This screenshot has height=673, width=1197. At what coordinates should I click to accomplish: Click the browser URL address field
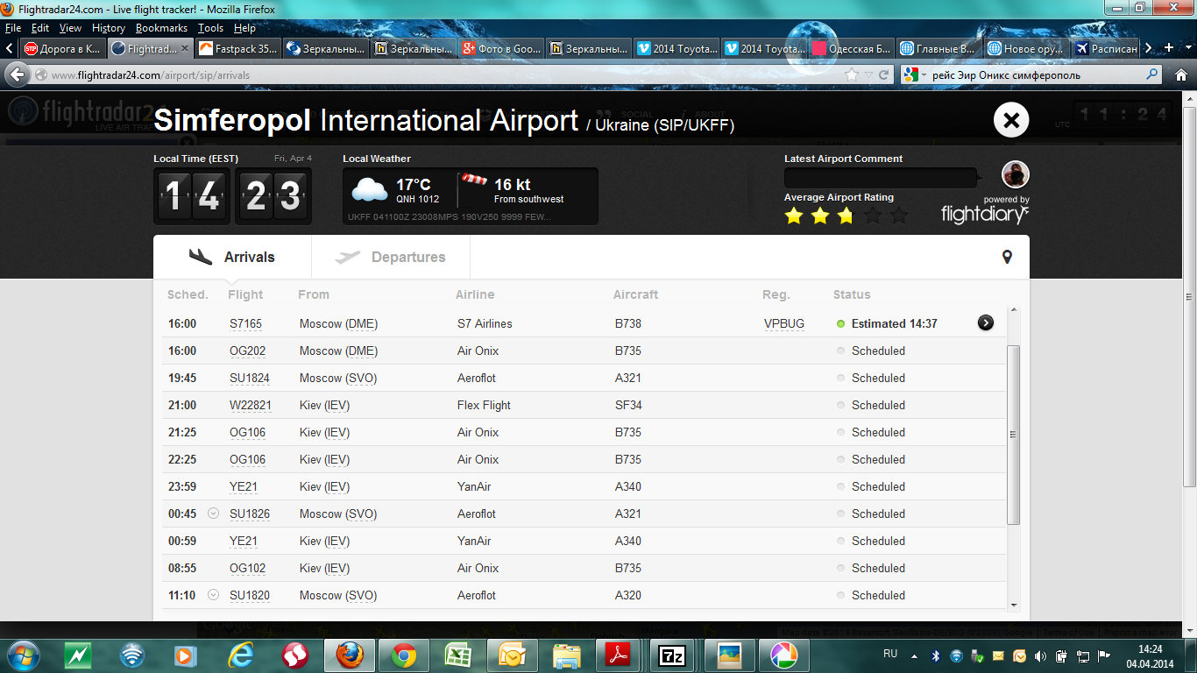pyautogui.click(x=438, y=75)
